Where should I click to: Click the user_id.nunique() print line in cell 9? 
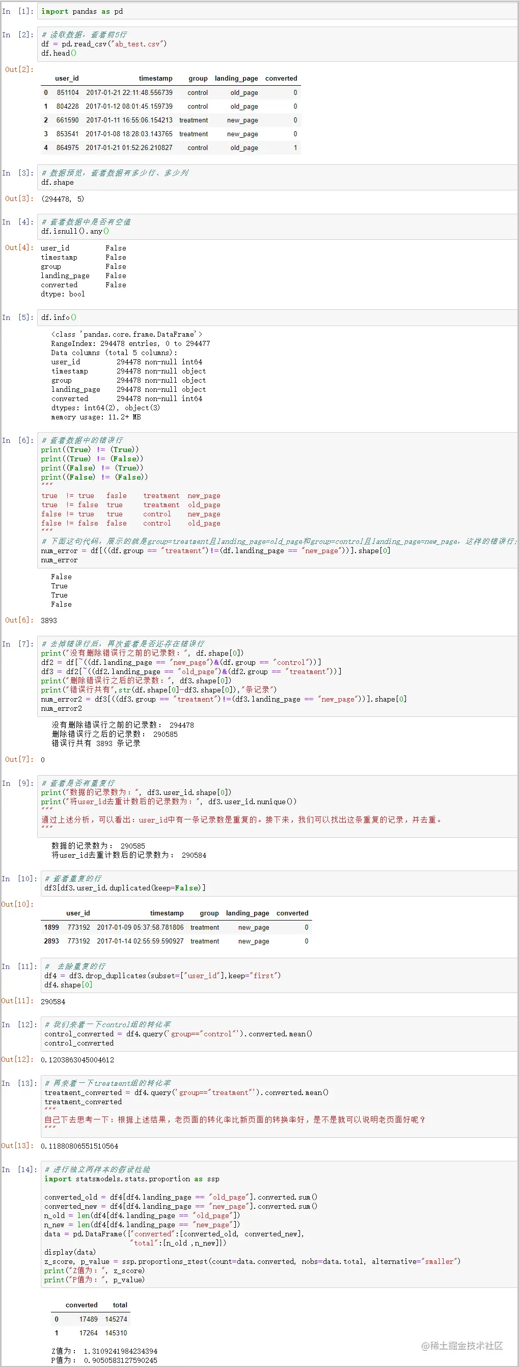coord(169,801)
